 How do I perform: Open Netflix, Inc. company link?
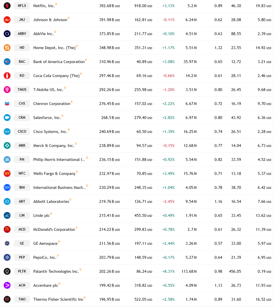tap(44, 6)
